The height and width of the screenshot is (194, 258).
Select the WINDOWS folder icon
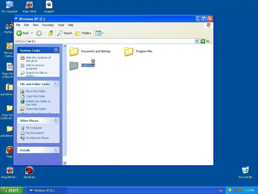tap(74, 66)
